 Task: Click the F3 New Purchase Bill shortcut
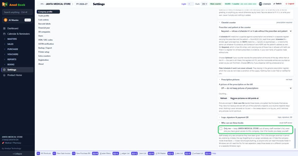(81, 153)
